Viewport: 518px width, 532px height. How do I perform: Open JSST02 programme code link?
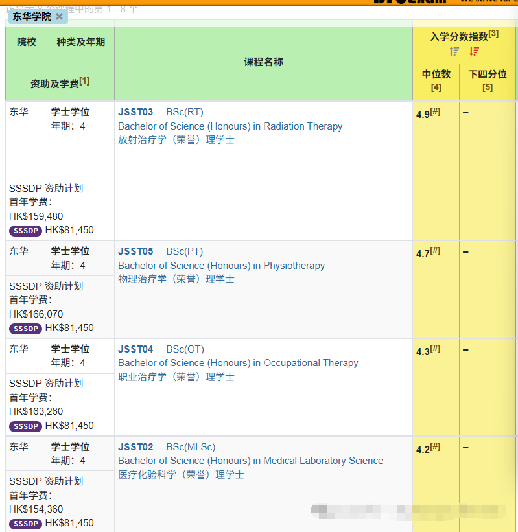pos(135,447)
